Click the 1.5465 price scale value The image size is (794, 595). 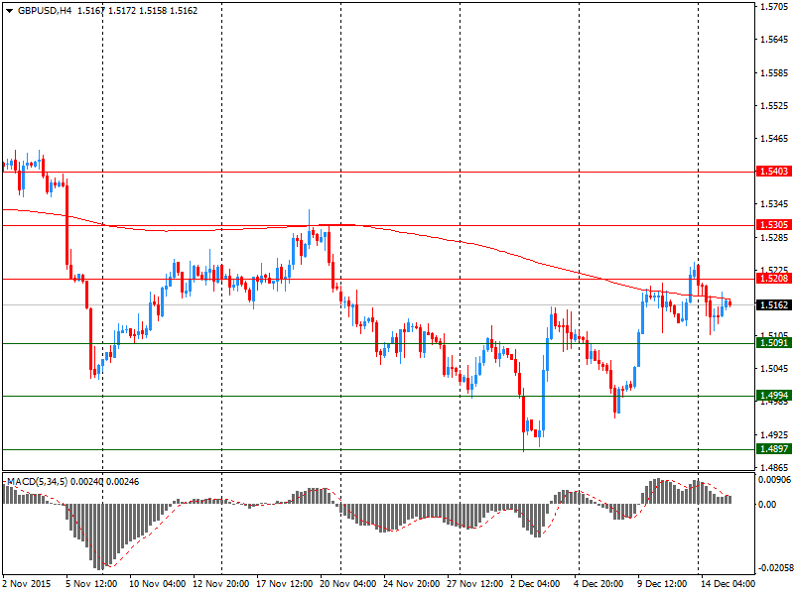(775, 138)
